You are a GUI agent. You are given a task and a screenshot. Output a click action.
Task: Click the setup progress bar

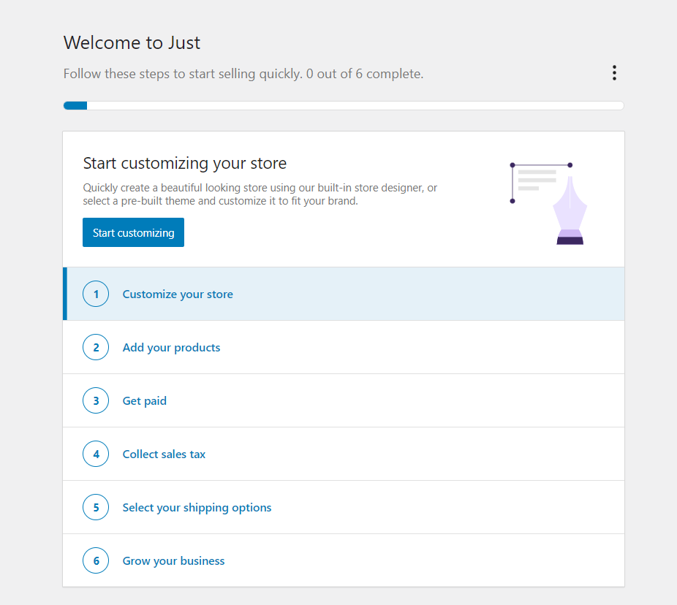coord(344,106)
